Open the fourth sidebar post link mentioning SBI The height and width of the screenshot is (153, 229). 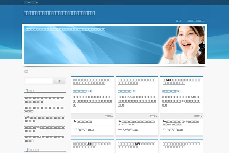(x=44, y=129)
